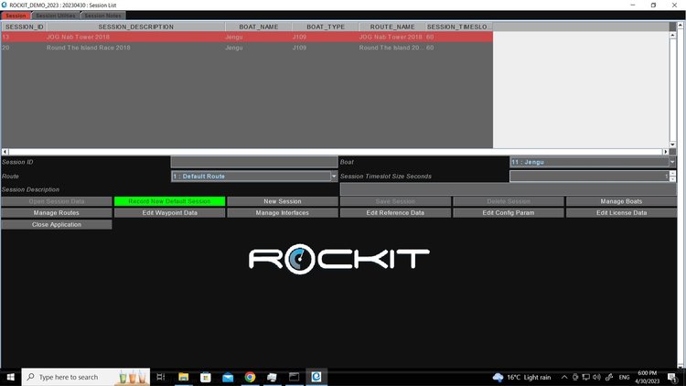
Task: Open Edit License Data
Action: click(x=621, y=213)
